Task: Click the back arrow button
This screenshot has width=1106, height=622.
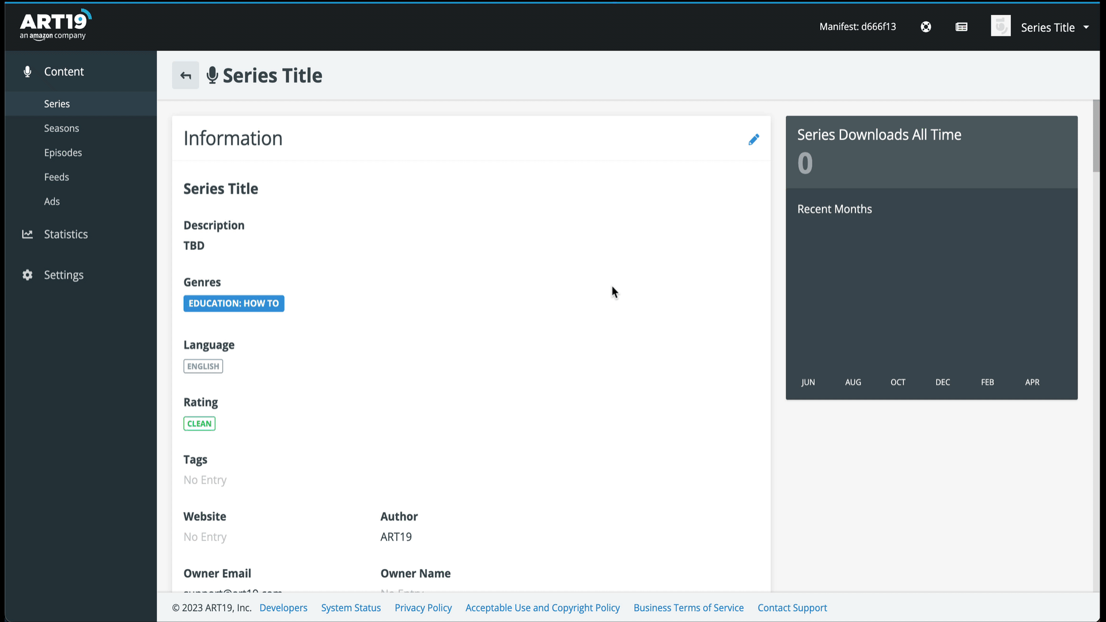Action: [185, 75]
